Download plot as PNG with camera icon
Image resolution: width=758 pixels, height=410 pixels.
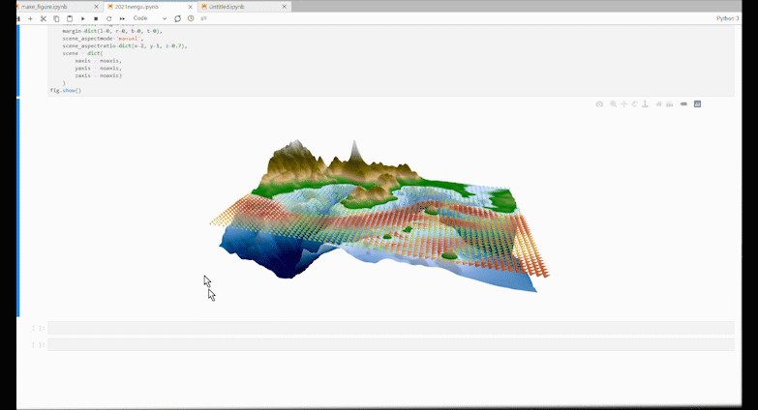[599, 103]
